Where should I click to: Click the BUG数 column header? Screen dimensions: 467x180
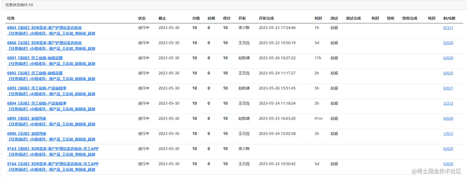pyautogui.click(x=449, y=18)
